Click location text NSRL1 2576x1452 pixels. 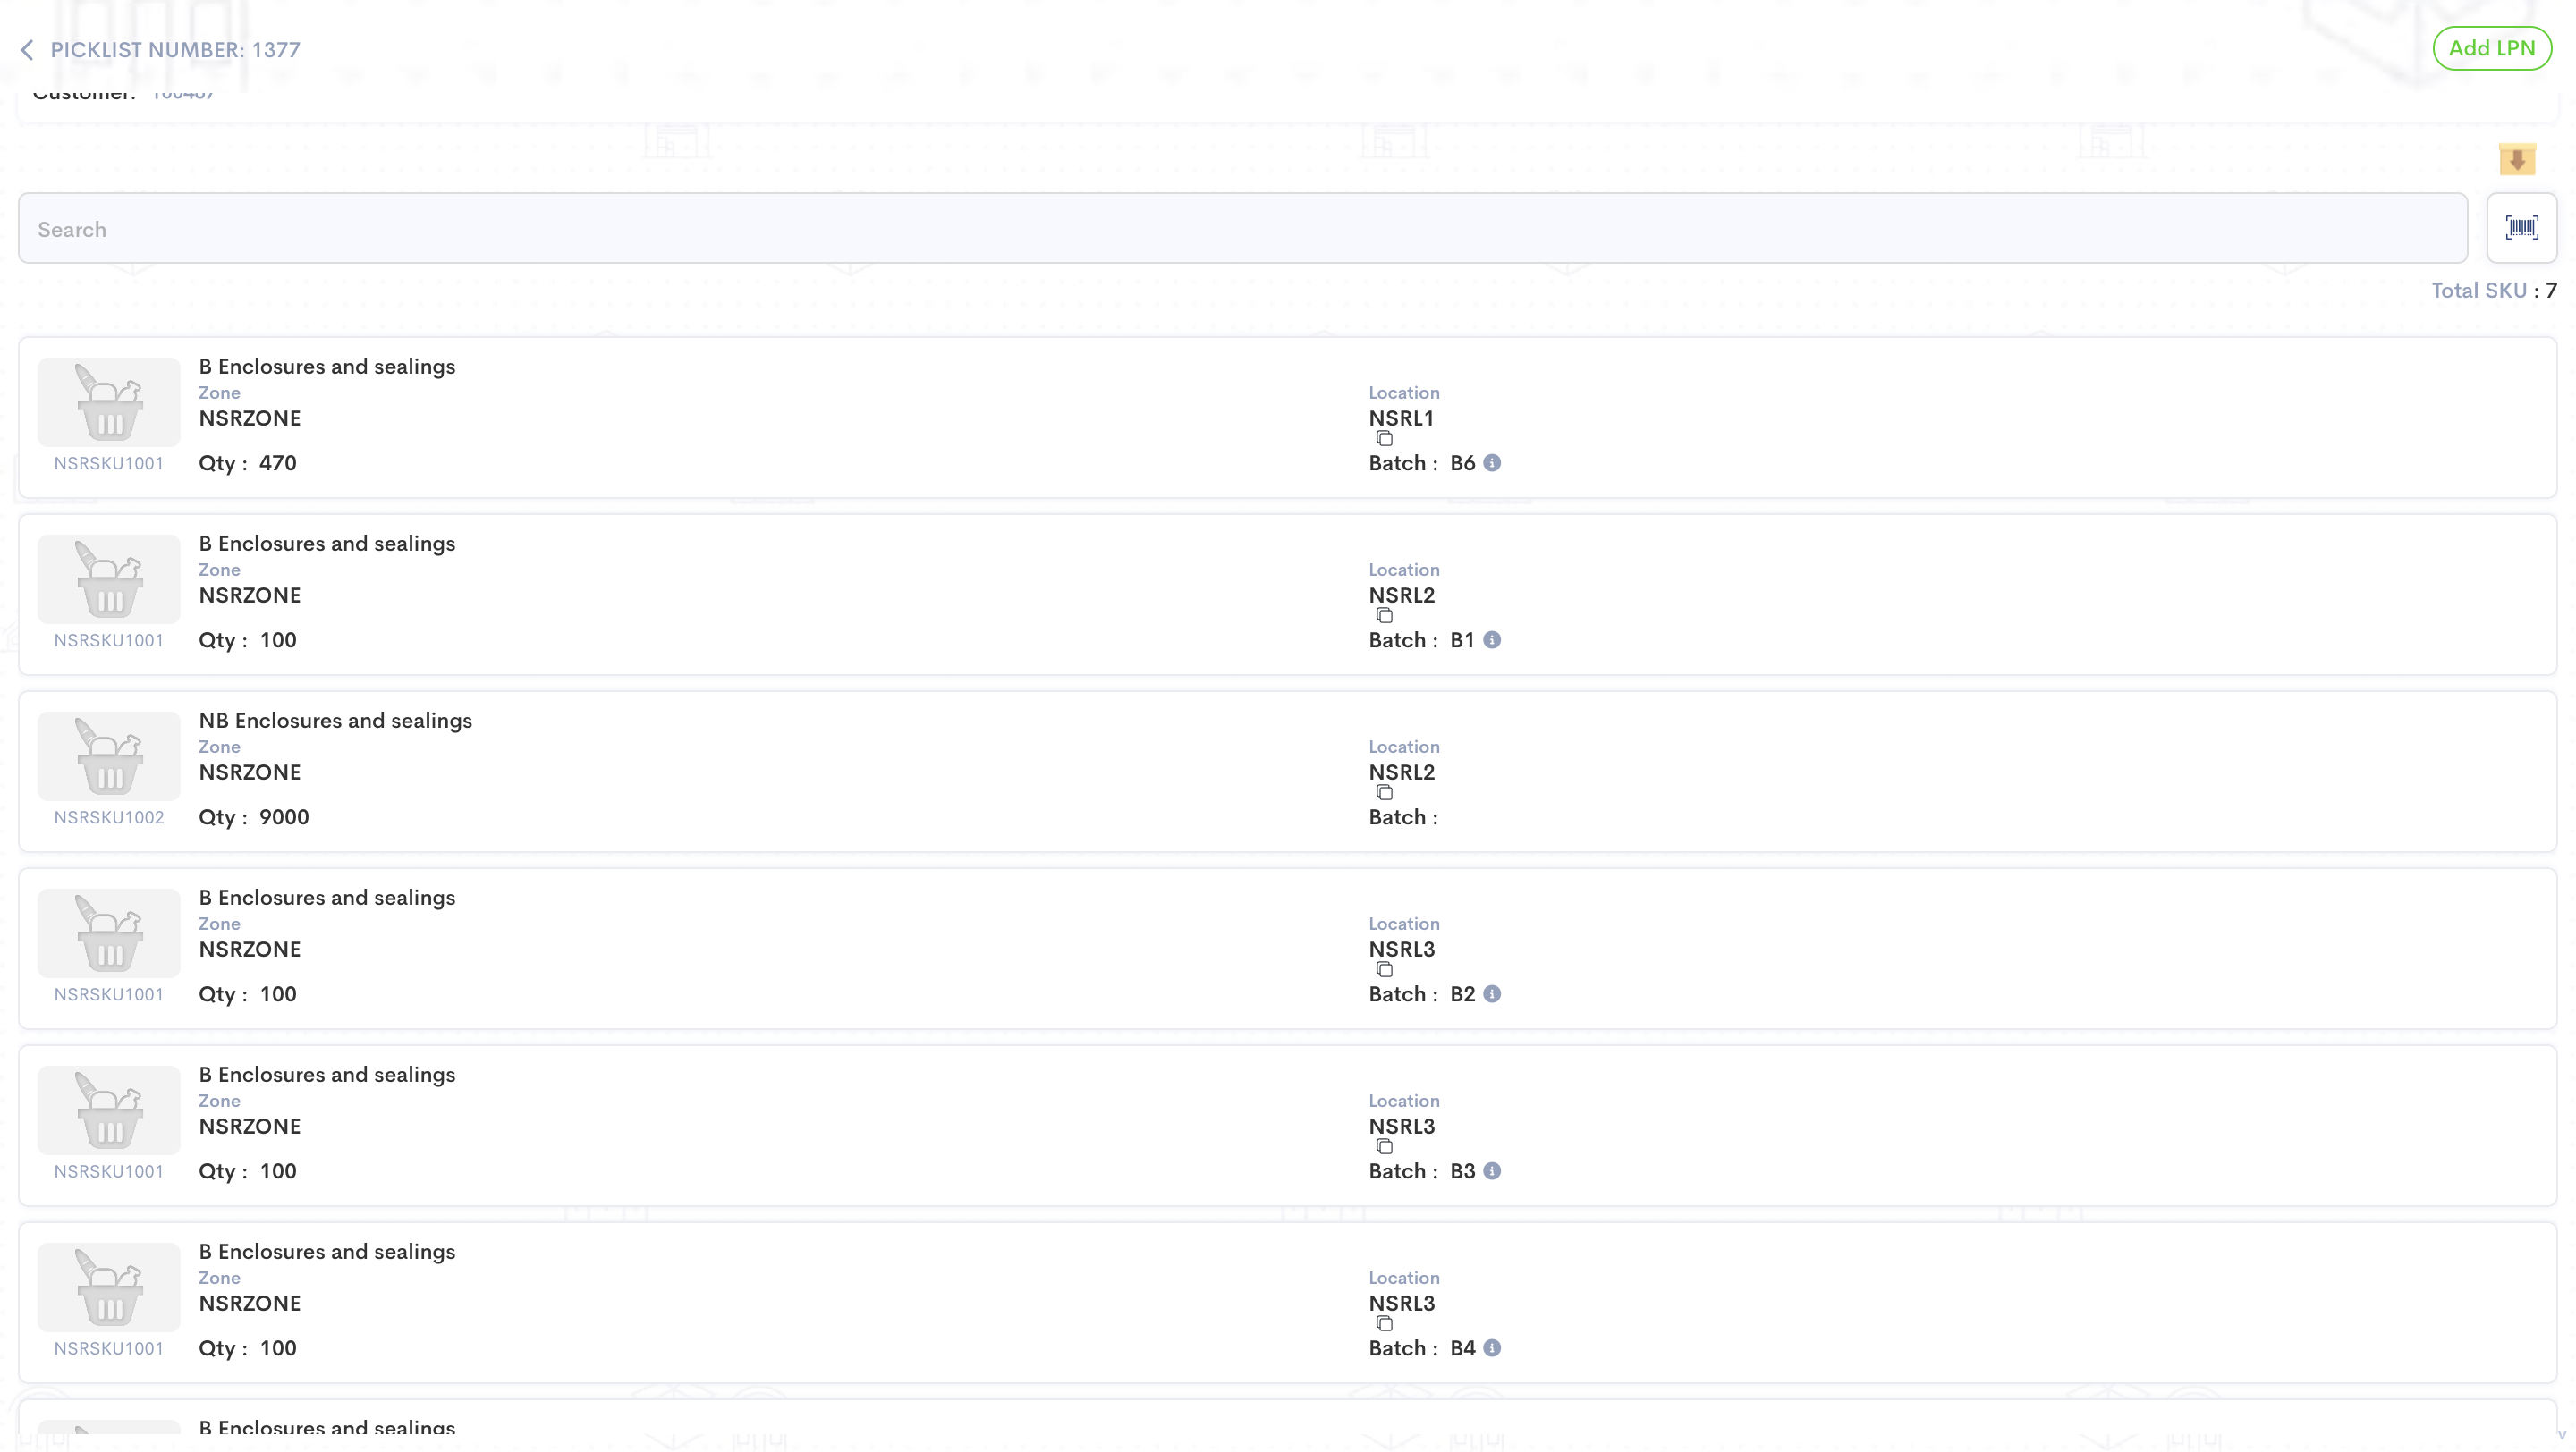coord(1401,418)
